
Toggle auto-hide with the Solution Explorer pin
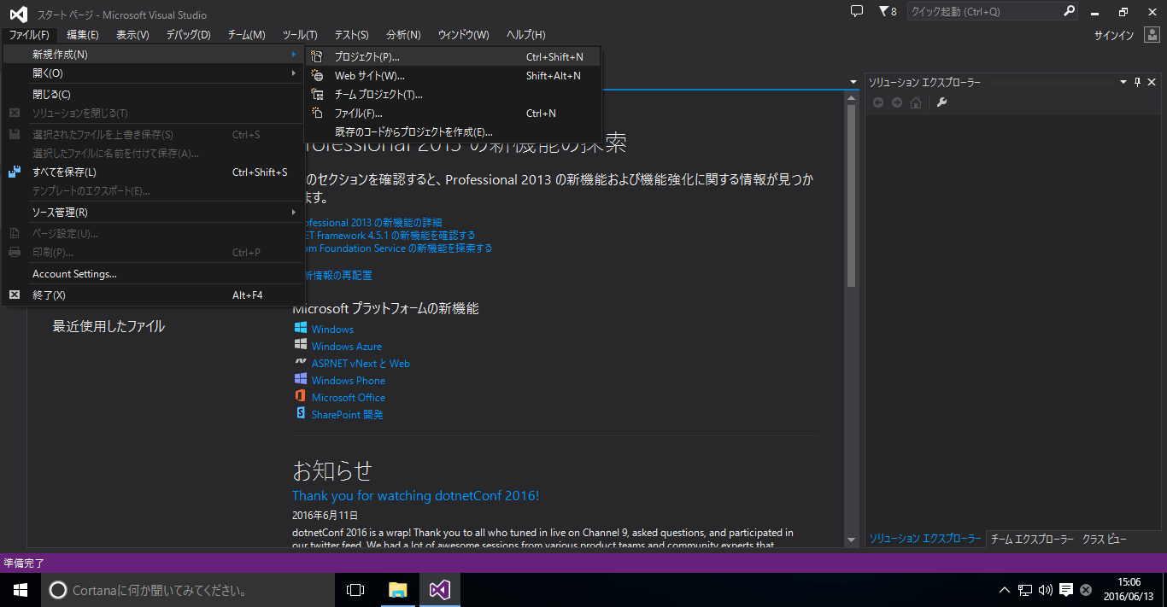click(x=1135, y=82)
